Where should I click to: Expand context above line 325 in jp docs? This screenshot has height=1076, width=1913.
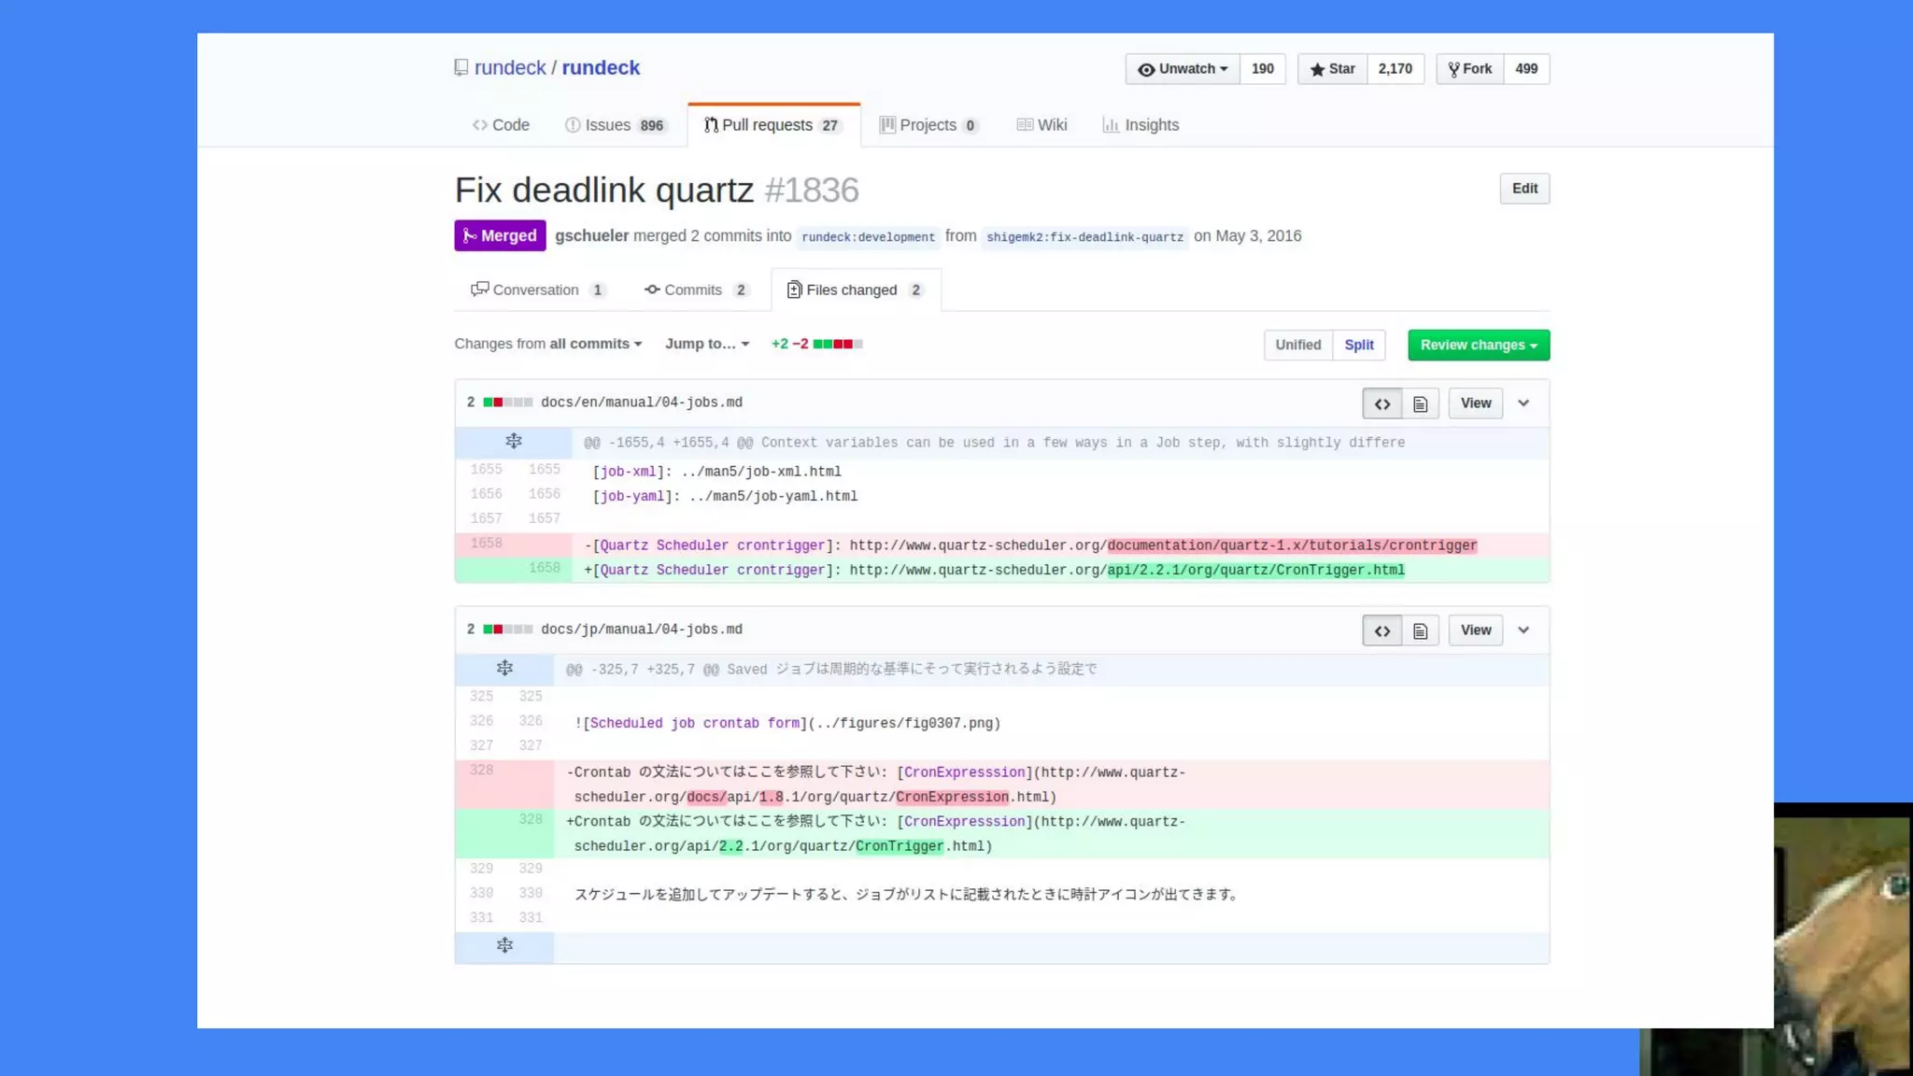point(504,669)
